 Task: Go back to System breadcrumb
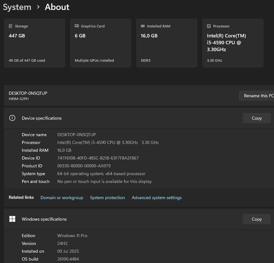[x=17, y=7]
